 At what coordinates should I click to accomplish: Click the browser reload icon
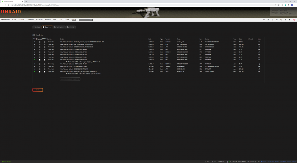8,5
